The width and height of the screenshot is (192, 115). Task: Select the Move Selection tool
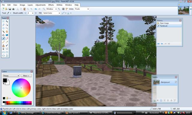(7, 25)
